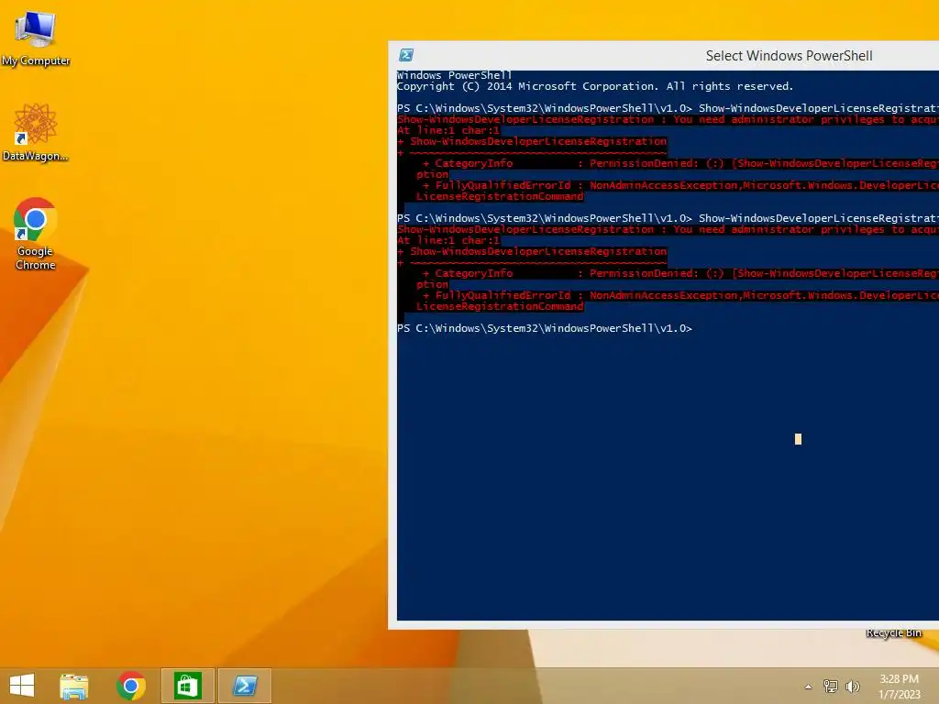Click the first 'FullyQualifiedErrorId' error line

[680, 185]
